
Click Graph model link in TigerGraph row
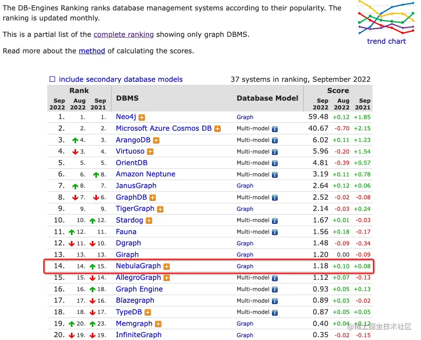click(x=245, y=209)
